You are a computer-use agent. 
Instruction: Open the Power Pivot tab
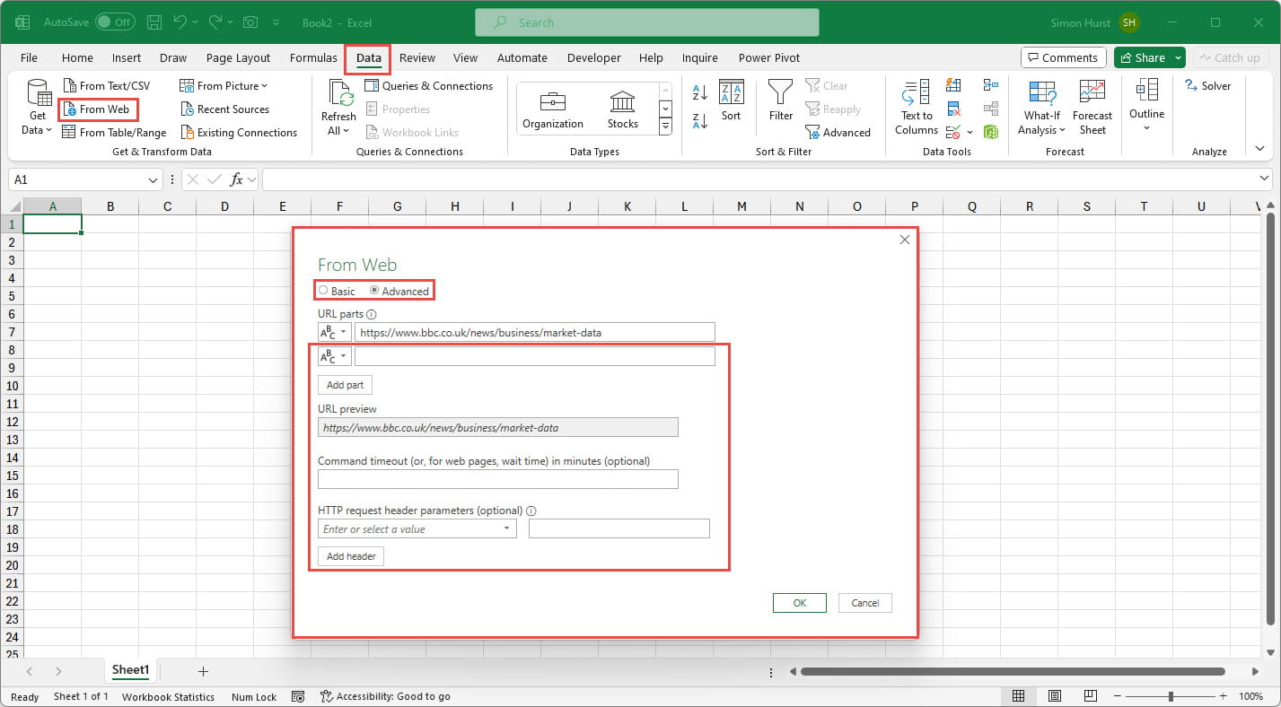tap(769, 57)
